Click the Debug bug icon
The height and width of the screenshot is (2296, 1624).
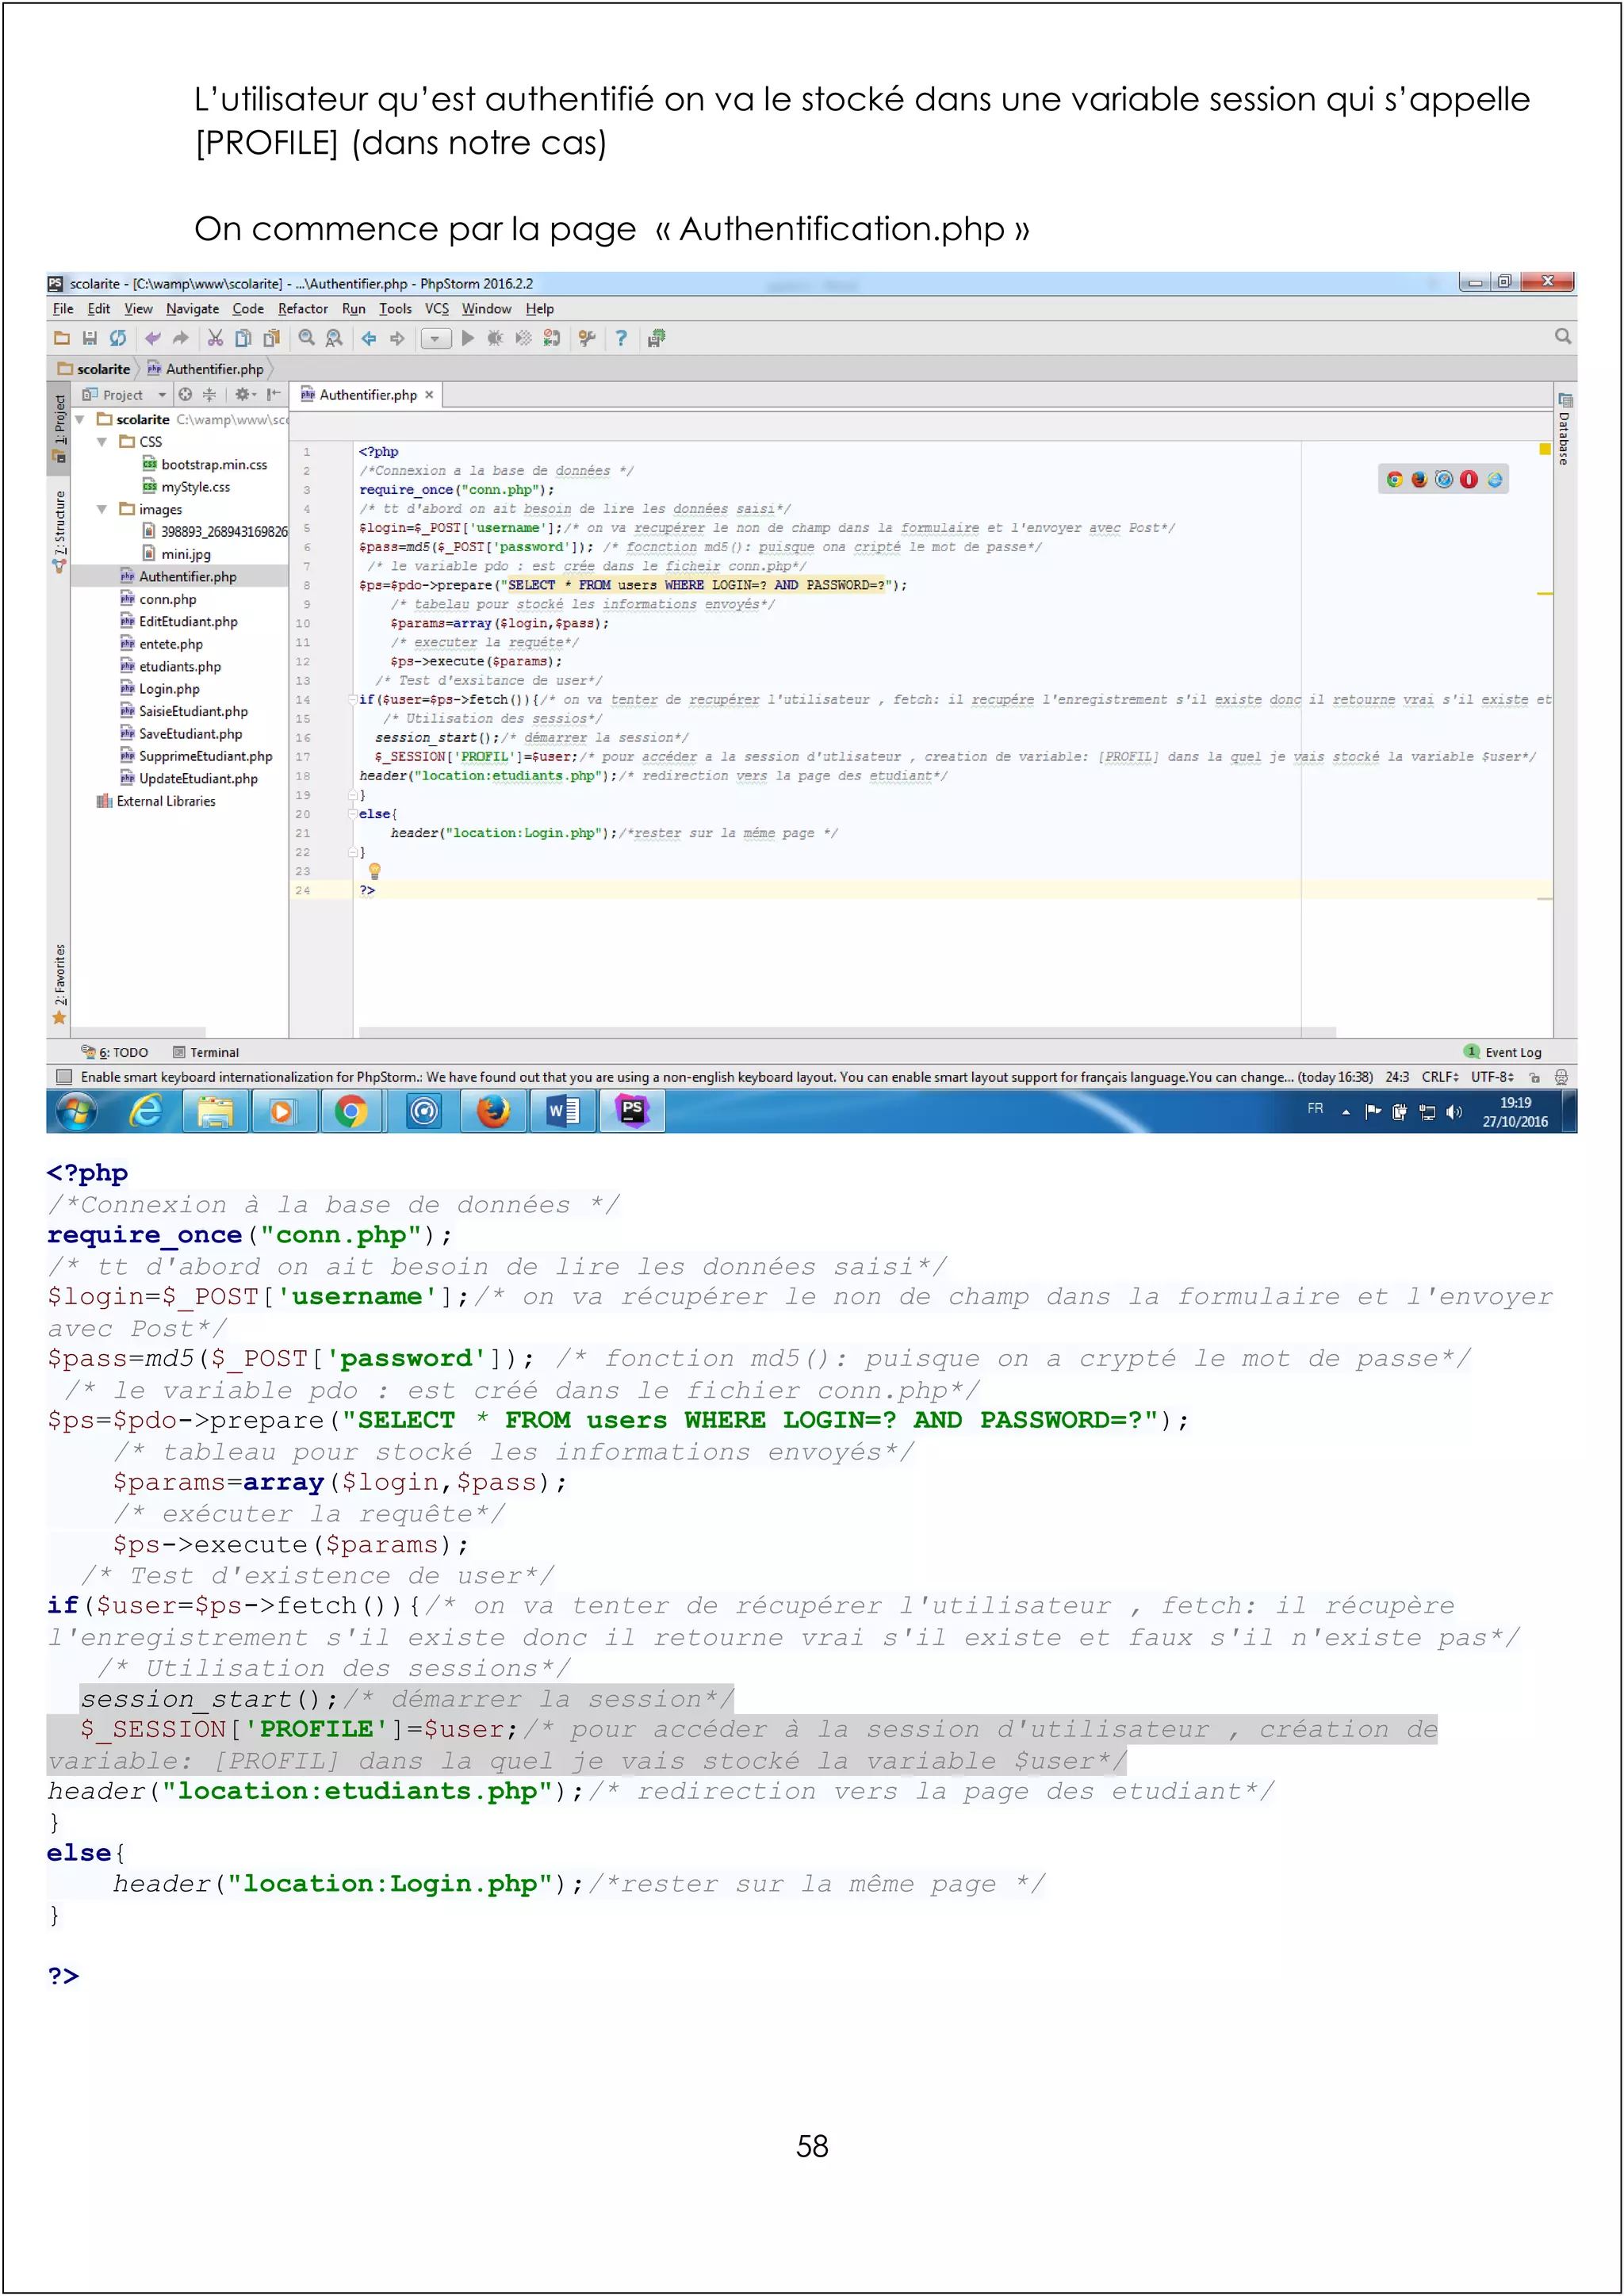coord(495,338)
